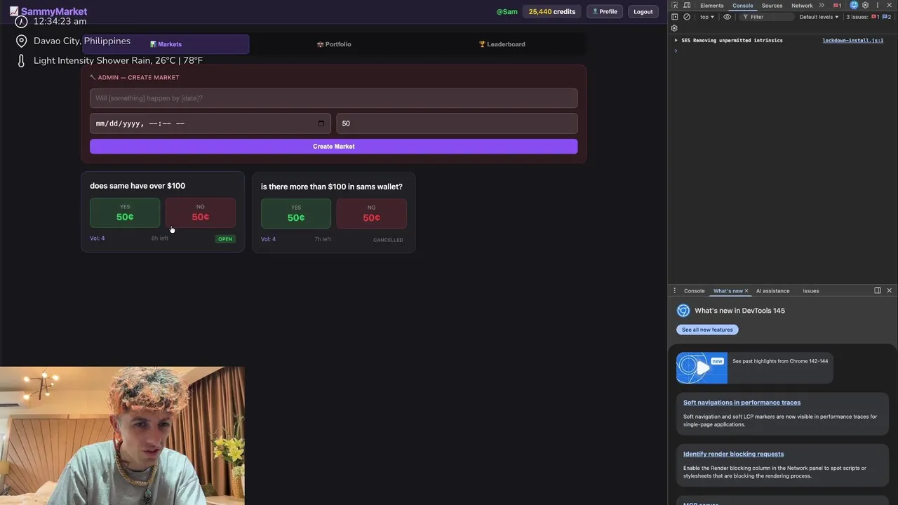Clear the console with the circle-slash icon
This screenshot has height=505, width=898.
[x=687, y=17]
